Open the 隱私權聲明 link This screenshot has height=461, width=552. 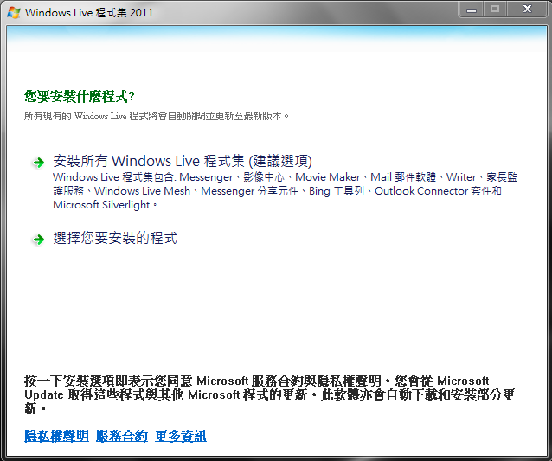56,437
